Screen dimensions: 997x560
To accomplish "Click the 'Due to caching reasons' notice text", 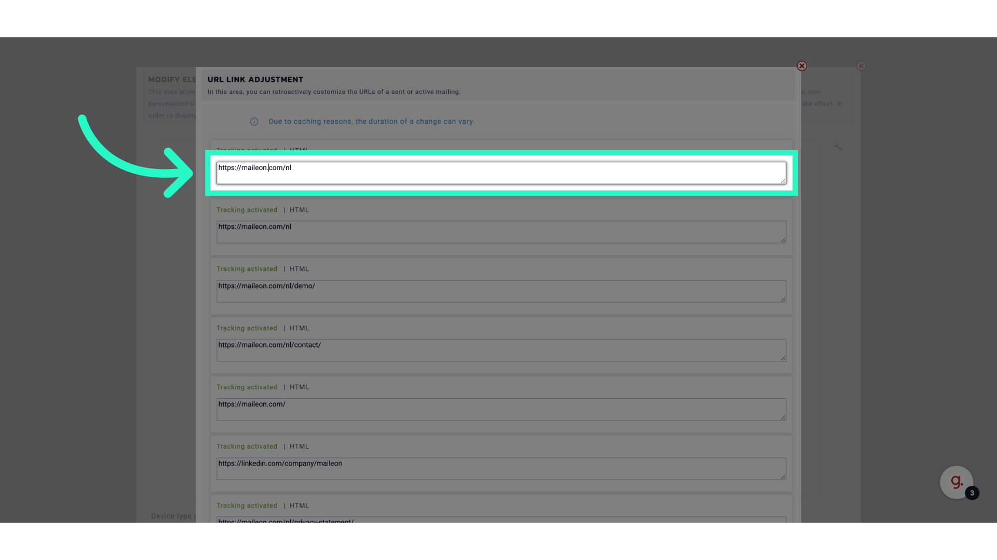I will 371,121.
